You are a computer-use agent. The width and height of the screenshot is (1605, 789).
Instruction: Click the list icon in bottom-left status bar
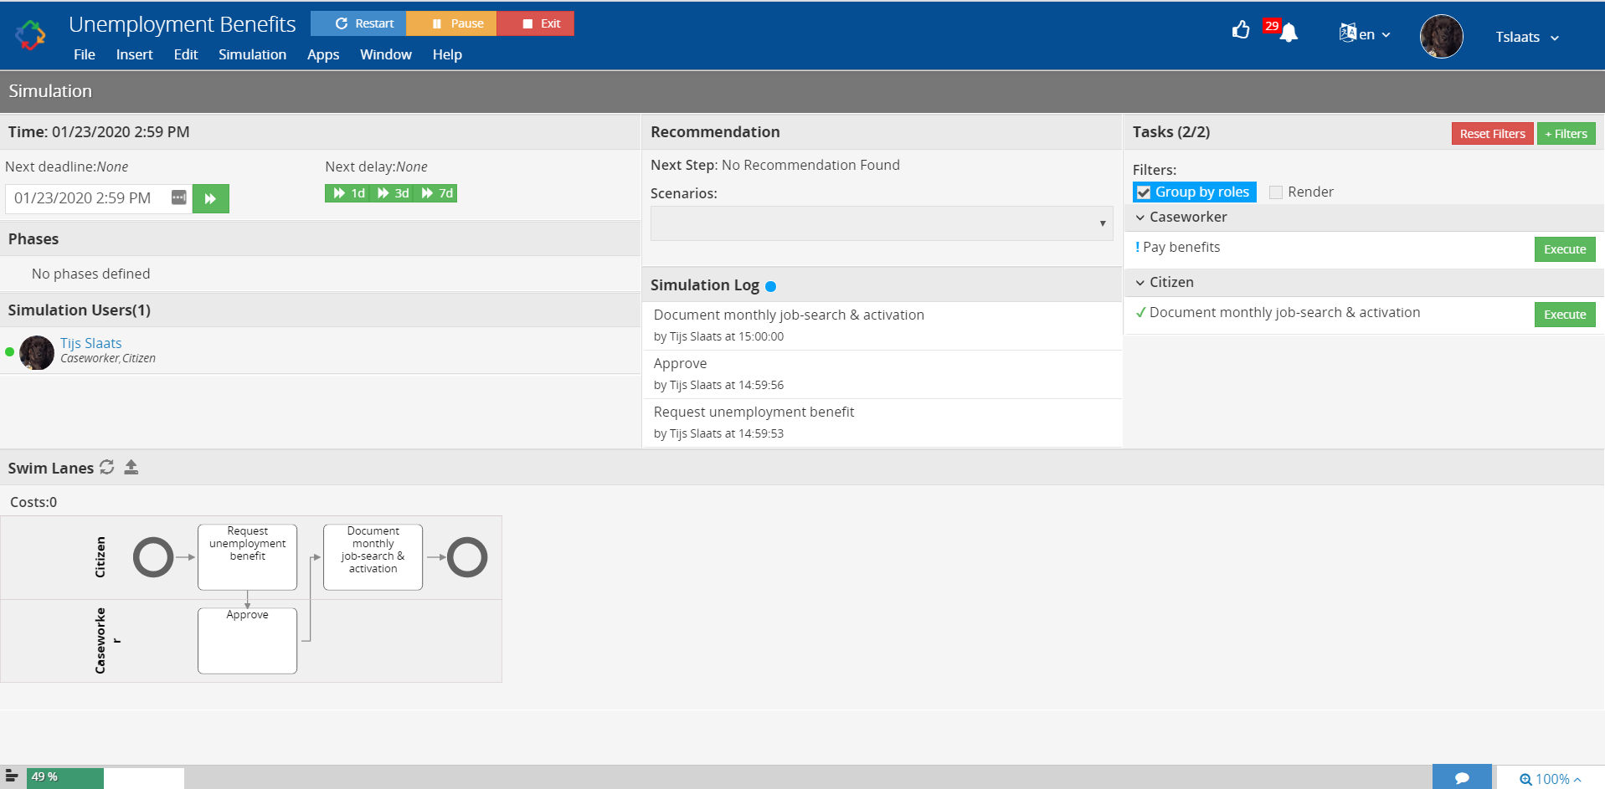pyautogui.click(x=12, y=776)
